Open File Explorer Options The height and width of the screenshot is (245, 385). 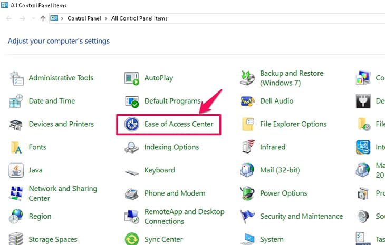293,124
